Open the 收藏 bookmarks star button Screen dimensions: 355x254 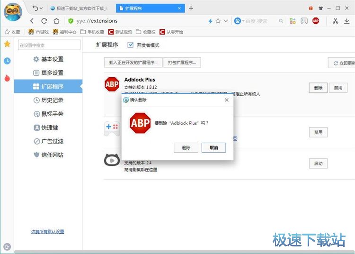(12, 32)
